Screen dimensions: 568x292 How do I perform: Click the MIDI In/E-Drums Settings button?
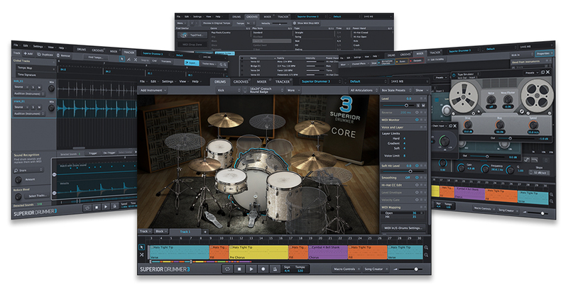tap(405, 228)
